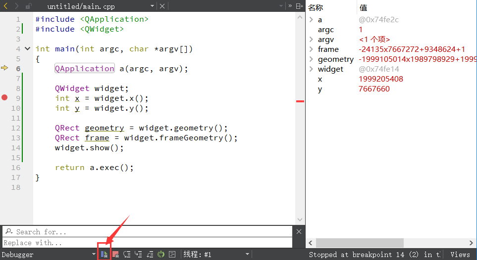The width and height of the screenshot is (477, 260).
Task: Expand the argv variable
Action: coord(311,40)
